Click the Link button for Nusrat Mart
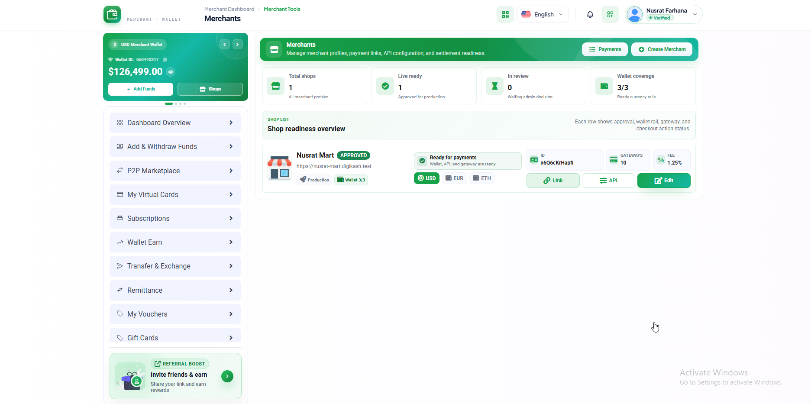This screenshot has width=811, height=404. [x=553, y=181]
